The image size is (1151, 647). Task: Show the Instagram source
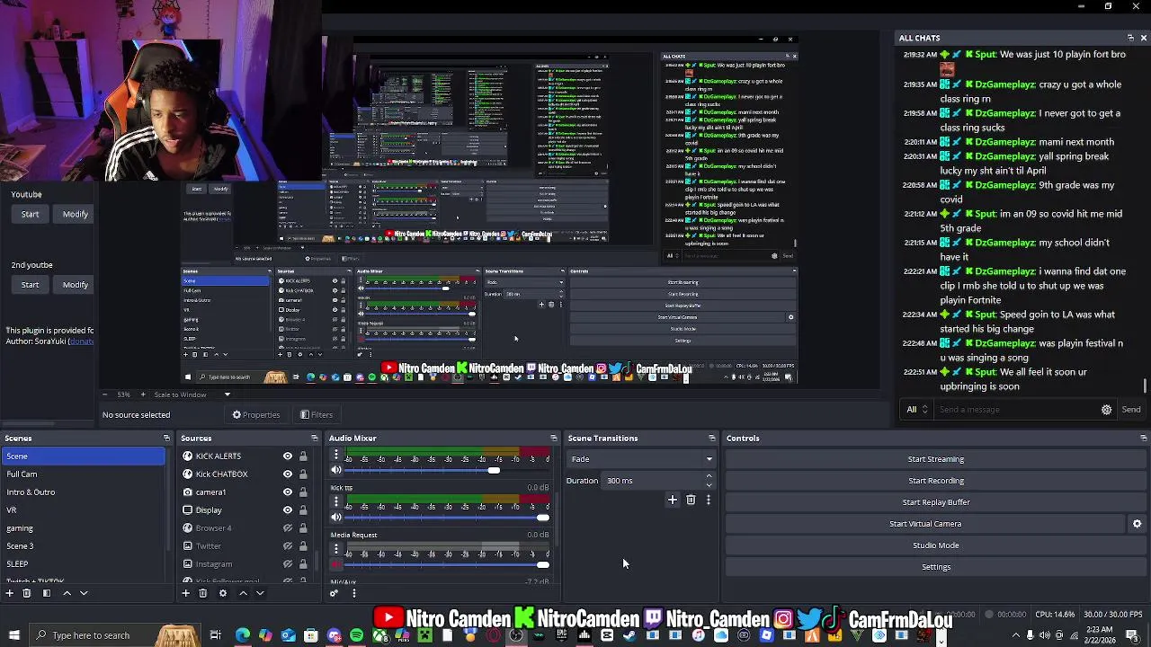288,564
